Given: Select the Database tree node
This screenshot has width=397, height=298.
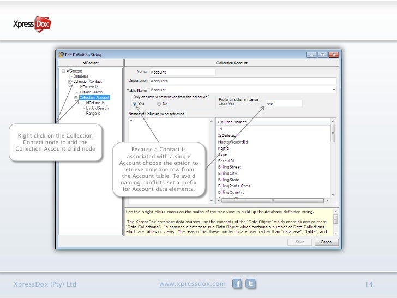Looking at the screenshot, I should (81, 76).
